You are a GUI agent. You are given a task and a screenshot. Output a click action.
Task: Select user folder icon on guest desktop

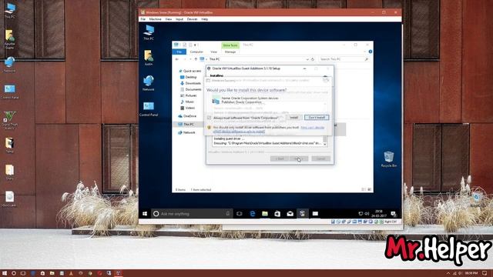(x=149, y=58)
